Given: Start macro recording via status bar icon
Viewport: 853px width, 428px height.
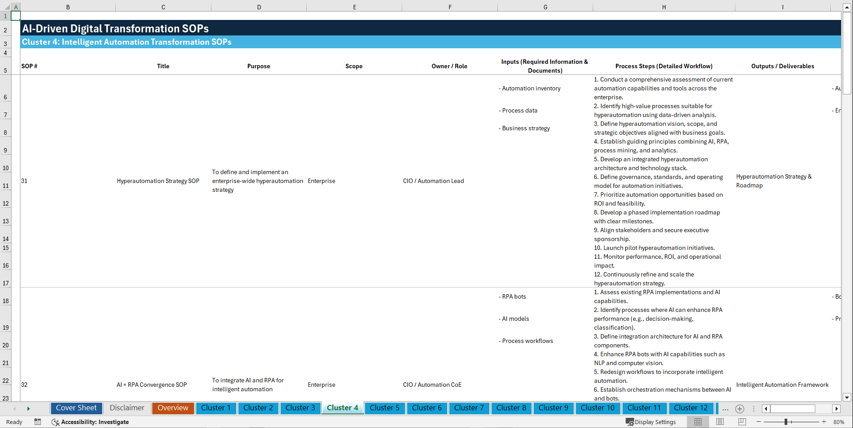Looking at the screenshot, I should [x=38, y=422].
